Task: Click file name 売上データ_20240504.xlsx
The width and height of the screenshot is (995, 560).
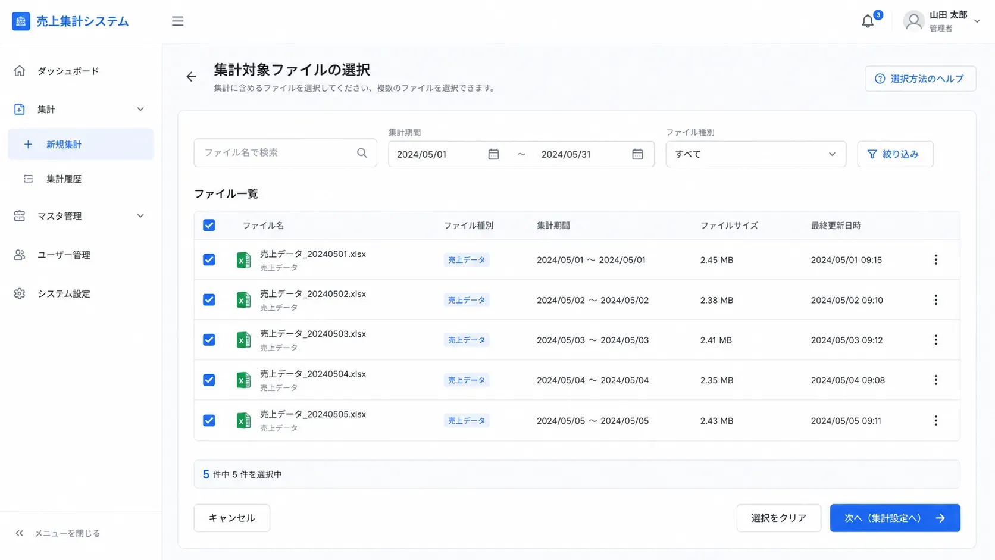Action: point(313,374)
